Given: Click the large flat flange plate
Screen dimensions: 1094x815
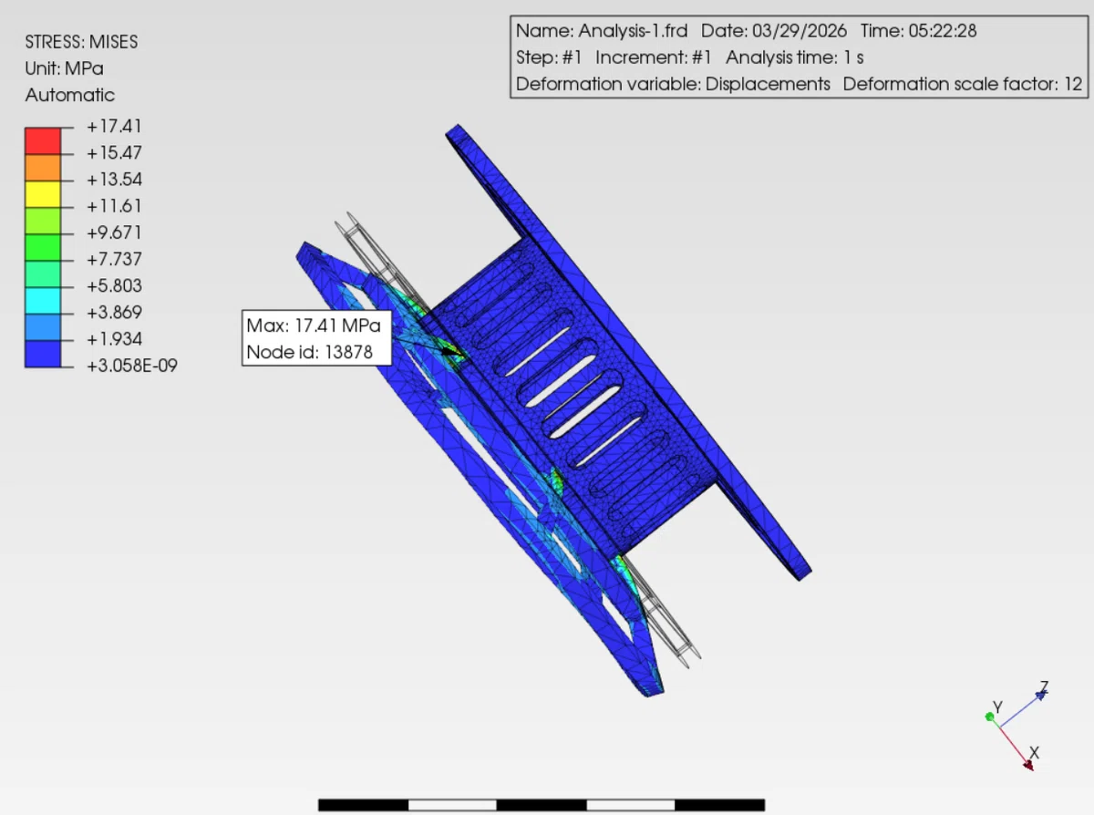Looking at the screenshot, I should [629, 351].
